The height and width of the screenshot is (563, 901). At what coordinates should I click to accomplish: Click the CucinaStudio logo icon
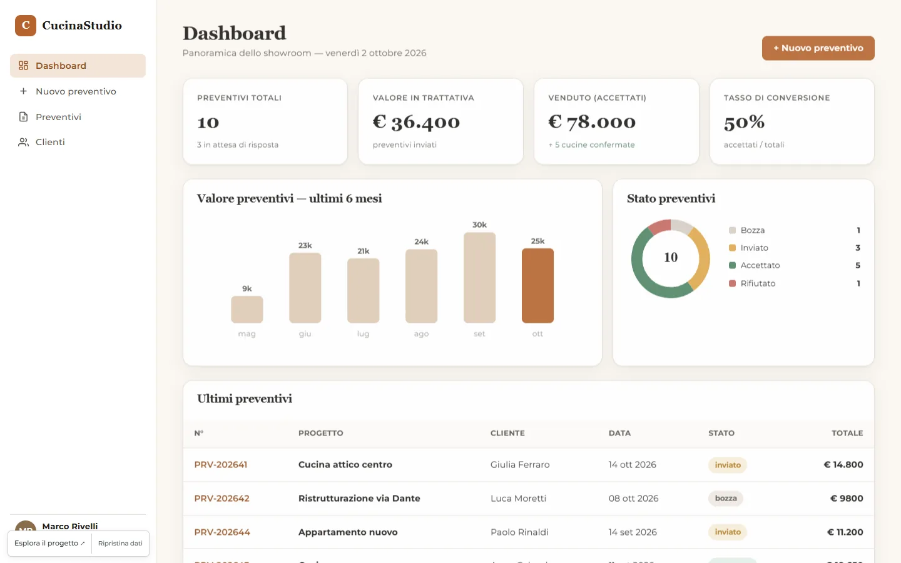tap(26, 26)
